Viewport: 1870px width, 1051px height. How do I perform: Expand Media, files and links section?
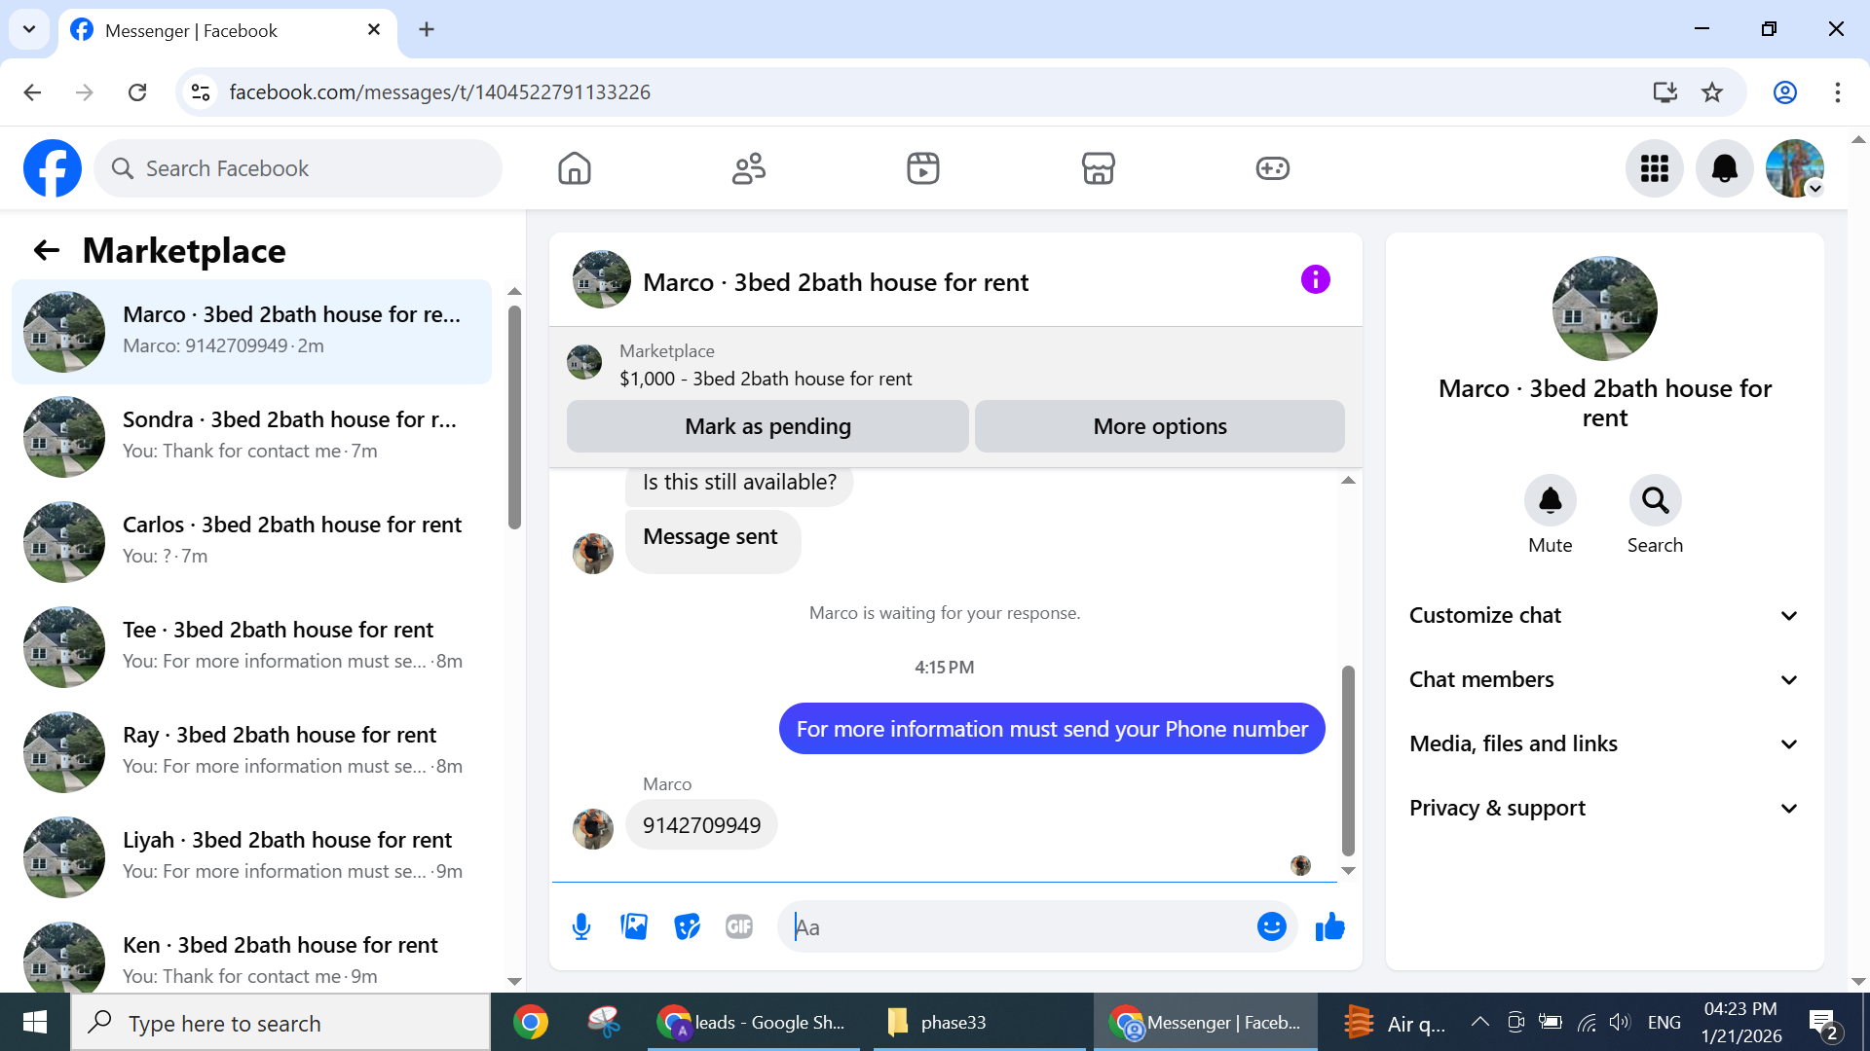pyautogui.click(x=1604, y=743)
